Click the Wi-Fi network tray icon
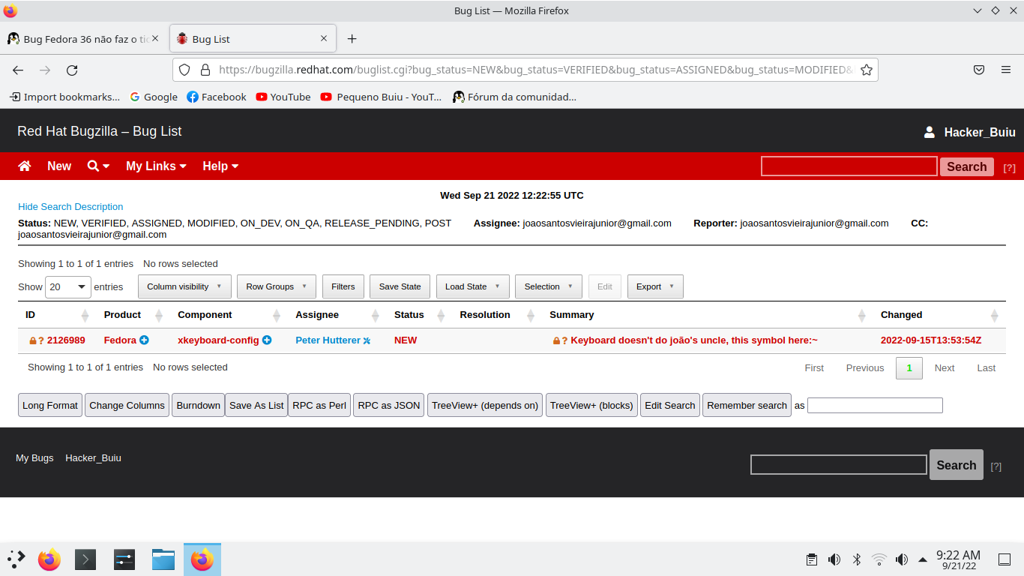The image size is (1024, 576). coord(879,559)
